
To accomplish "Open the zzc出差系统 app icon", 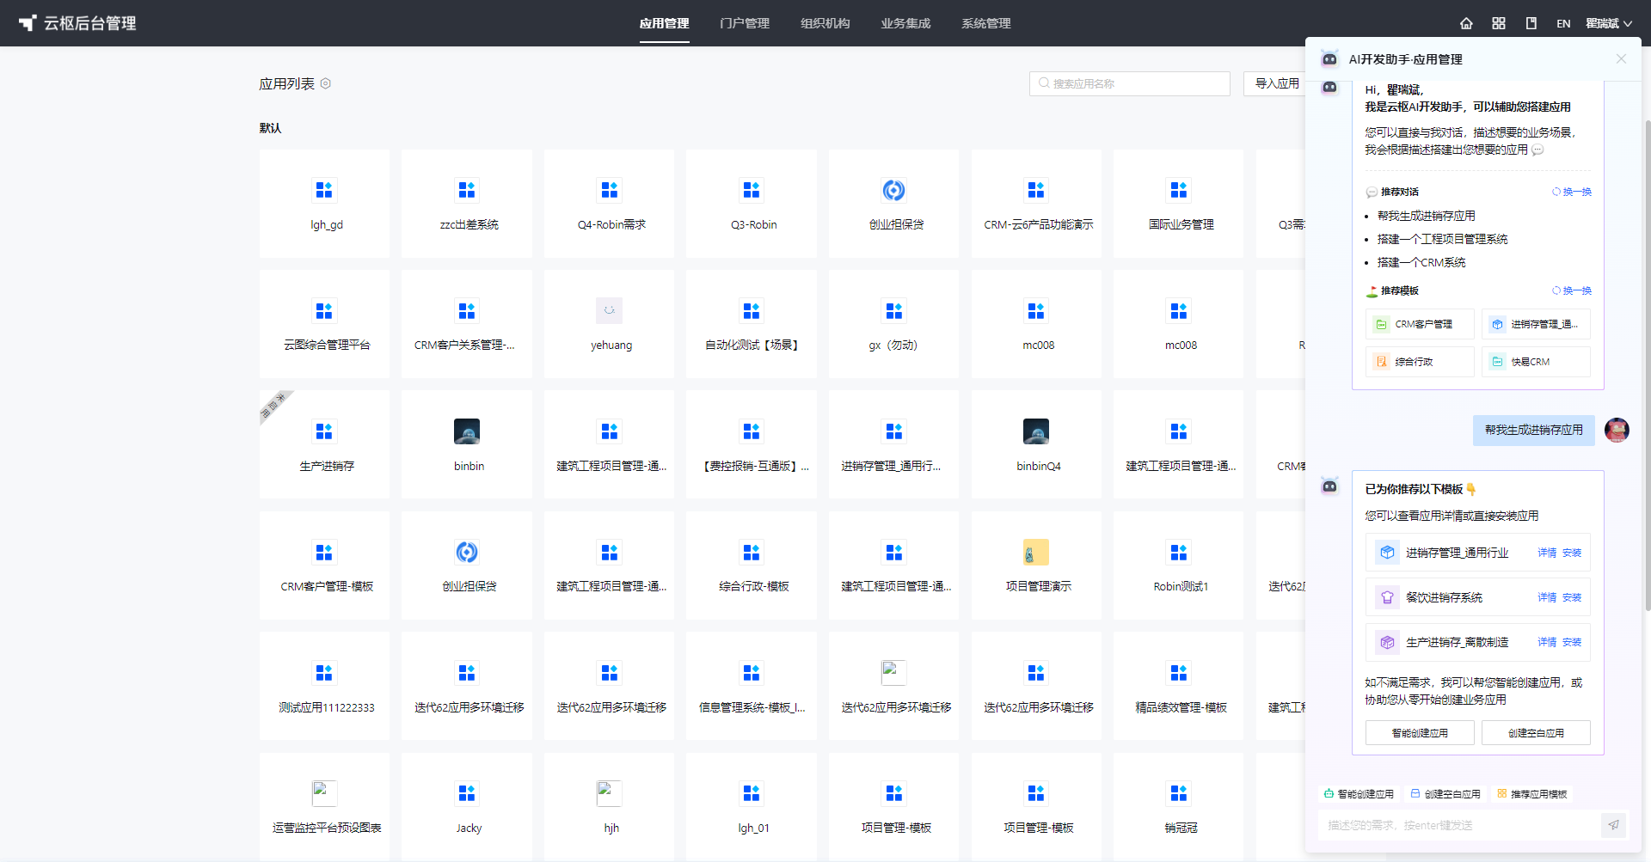I will [467, 190].
